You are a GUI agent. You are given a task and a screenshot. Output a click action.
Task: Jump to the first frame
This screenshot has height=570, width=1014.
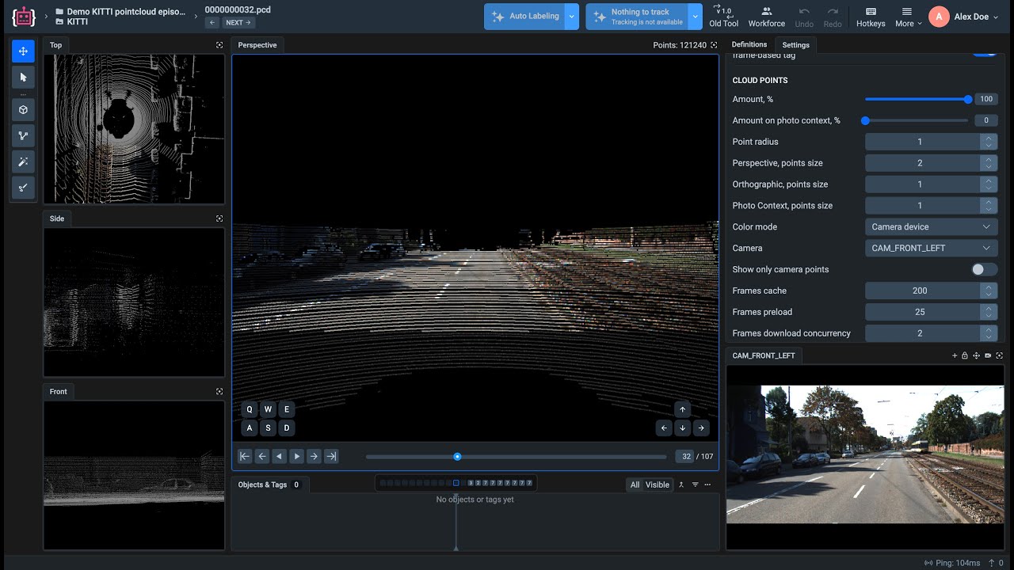pyautogui.click(x=245, y=456)
